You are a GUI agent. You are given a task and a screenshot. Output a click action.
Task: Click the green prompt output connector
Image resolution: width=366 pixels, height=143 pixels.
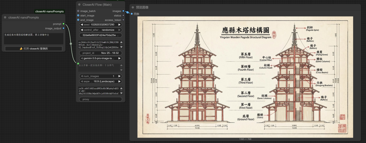pyautogui.click(x=63, y=24)
